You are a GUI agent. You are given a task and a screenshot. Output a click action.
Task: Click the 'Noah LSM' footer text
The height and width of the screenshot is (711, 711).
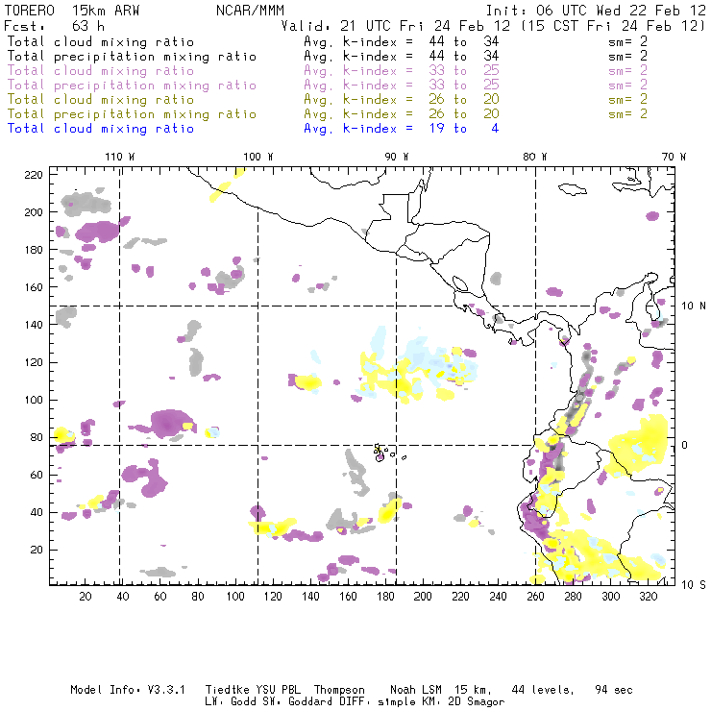416,690
